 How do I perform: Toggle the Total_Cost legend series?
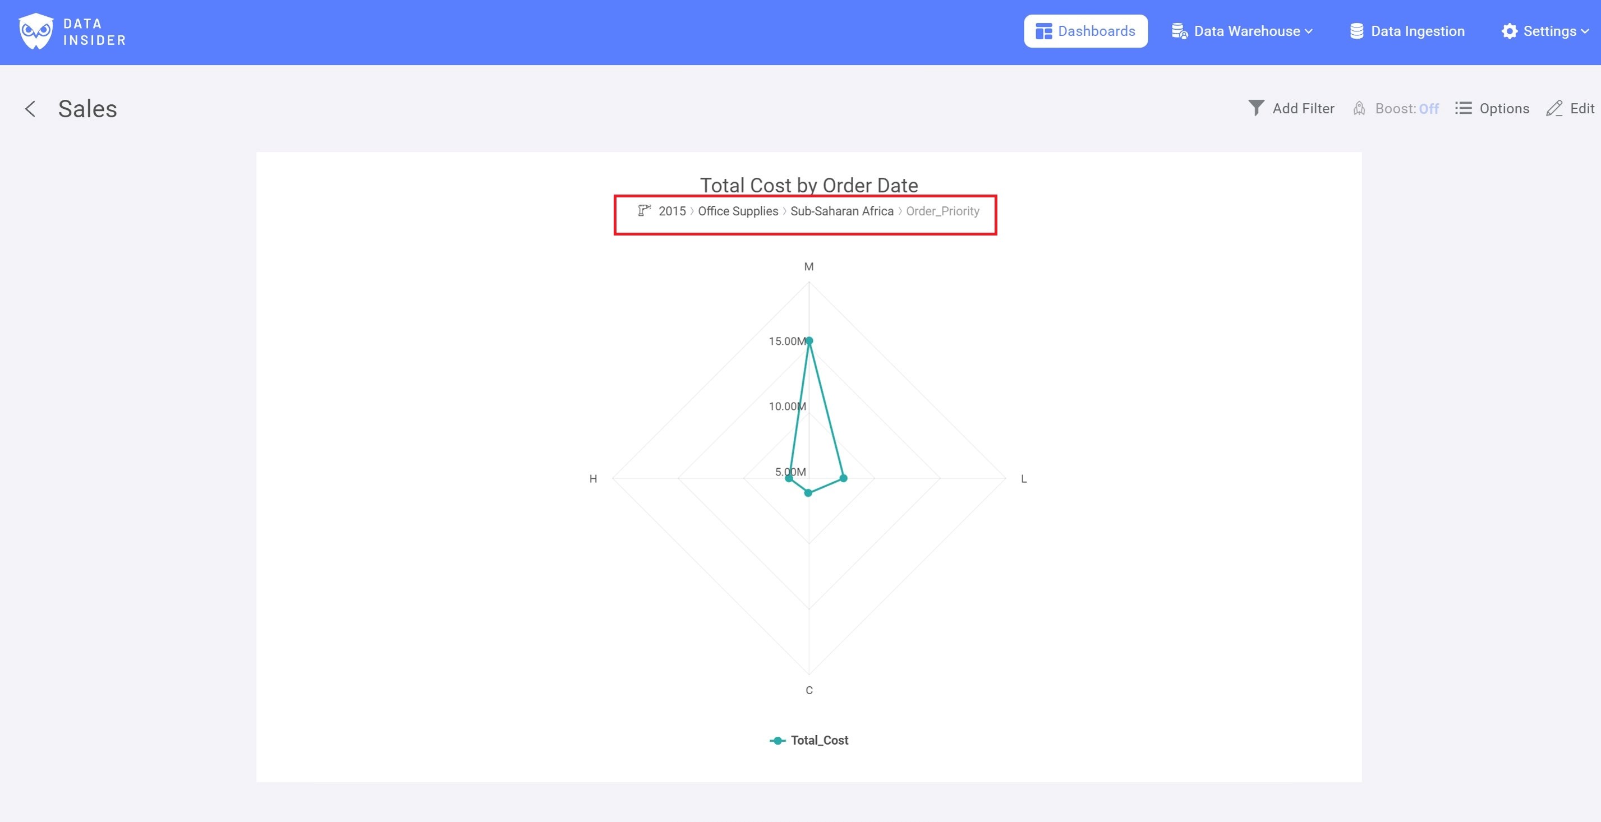click(819, 740)
